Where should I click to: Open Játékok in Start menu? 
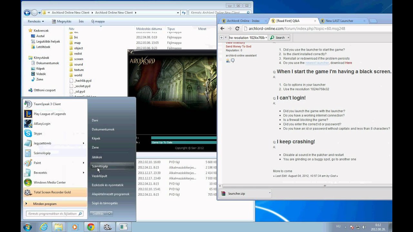click(x=97, y=157)
